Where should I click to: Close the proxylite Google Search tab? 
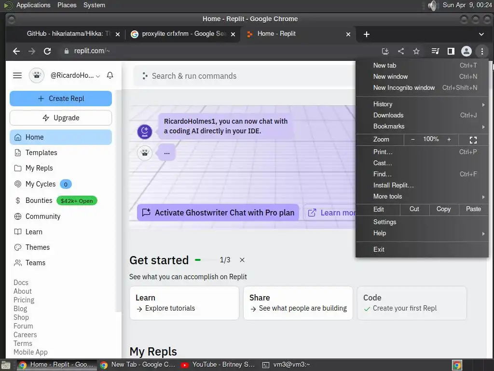[x=233, y=34]
